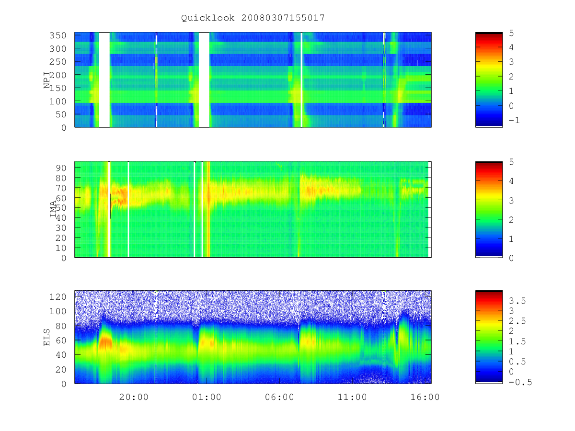The height and width of the screenshot is (431, 575).
Task: Click the -1 label on NPI colorbar
Action: coord(514,121)
